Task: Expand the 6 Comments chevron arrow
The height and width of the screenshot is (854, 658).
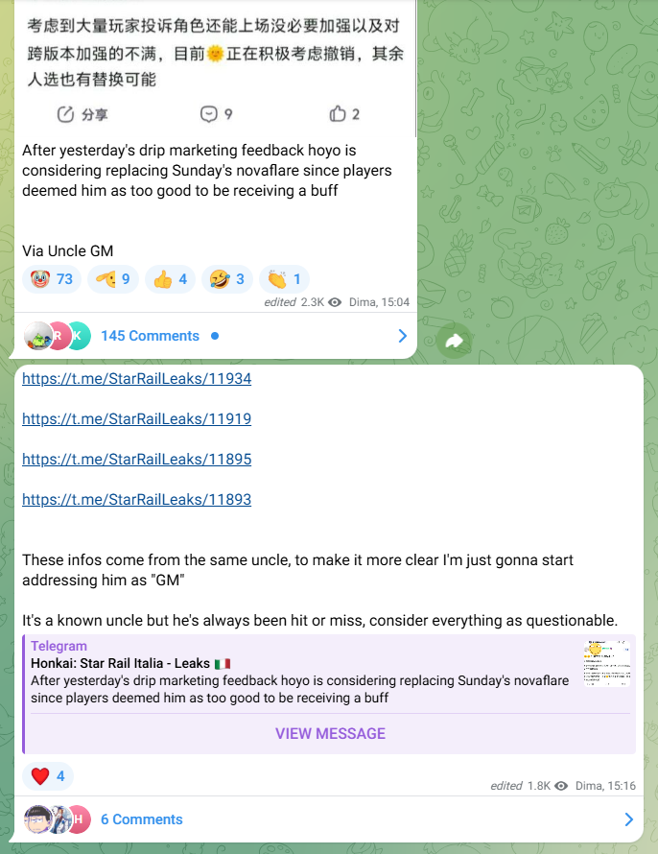Action: tap(628, 819)
